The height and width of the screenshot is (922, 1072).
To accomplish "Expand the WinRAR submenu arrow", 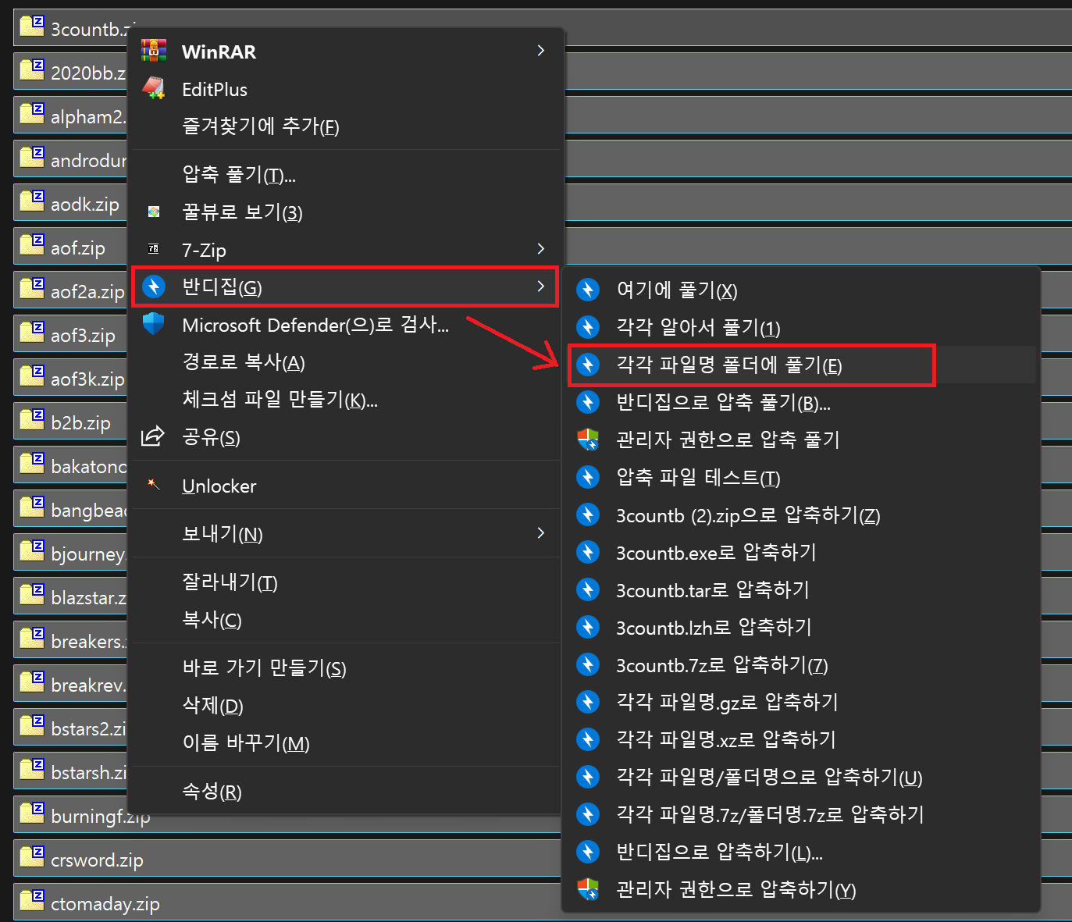I will tap(541, 51).
